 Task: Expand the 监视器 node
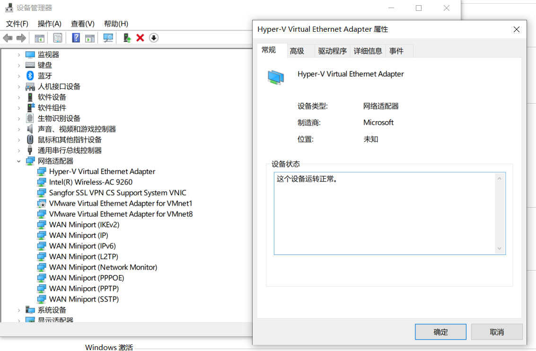[x=19, y=55]
